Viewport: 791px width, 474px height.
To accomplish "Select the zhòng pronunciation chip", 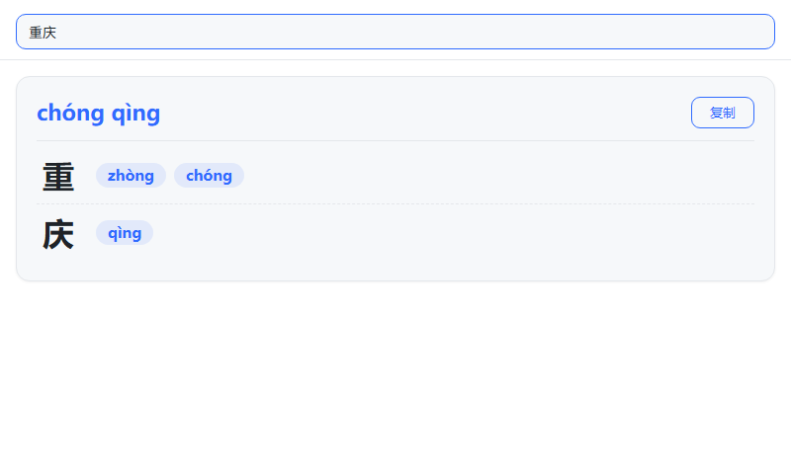I will pos(131,176).
